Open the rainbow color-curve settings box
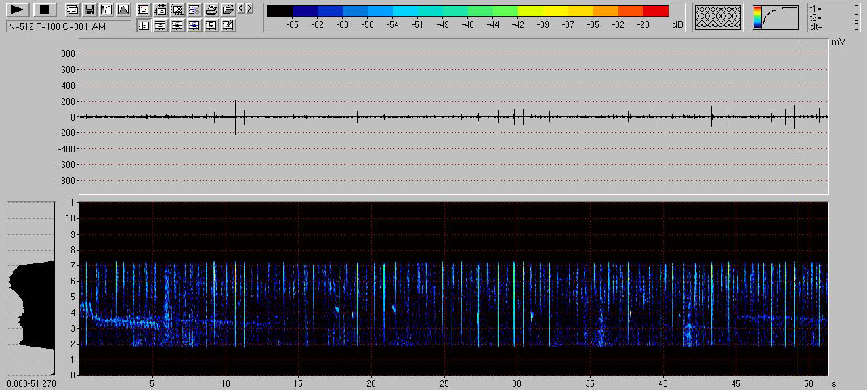 coord(775,18)
